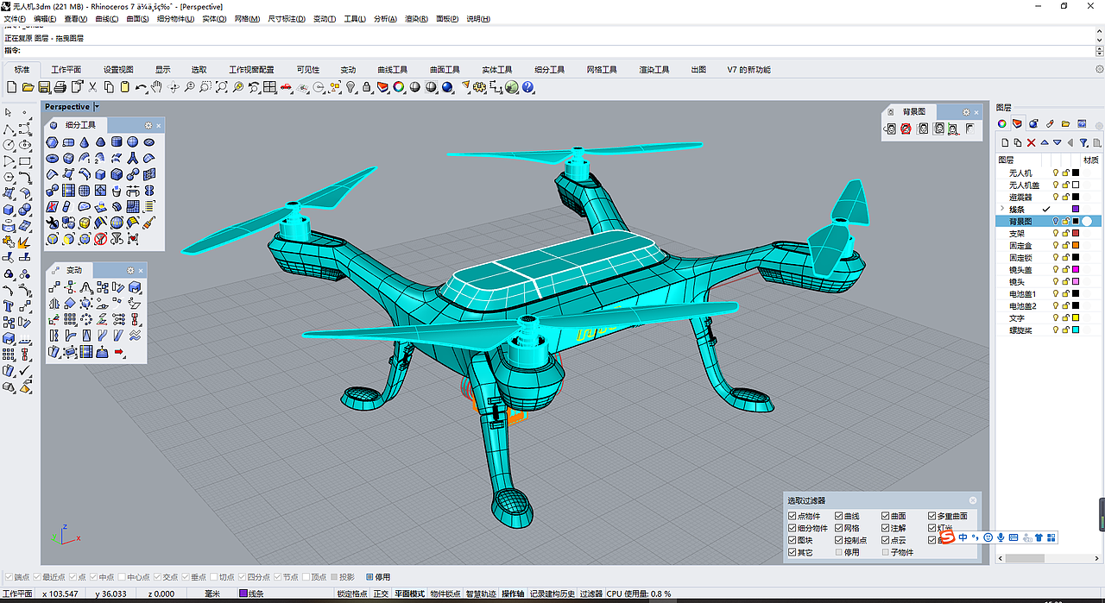The width and height of the screenshot is (1105, 603).
Task: Switch to the 细分工具 toolbar tab
Action: tap(549, 70)
